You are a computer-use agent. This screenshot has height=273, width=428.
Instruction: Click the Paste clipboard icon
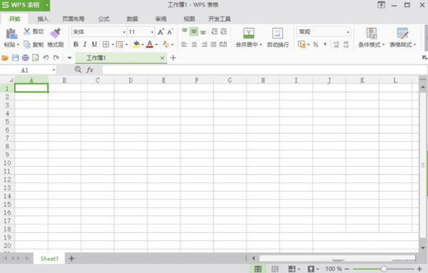coord(11,34)
